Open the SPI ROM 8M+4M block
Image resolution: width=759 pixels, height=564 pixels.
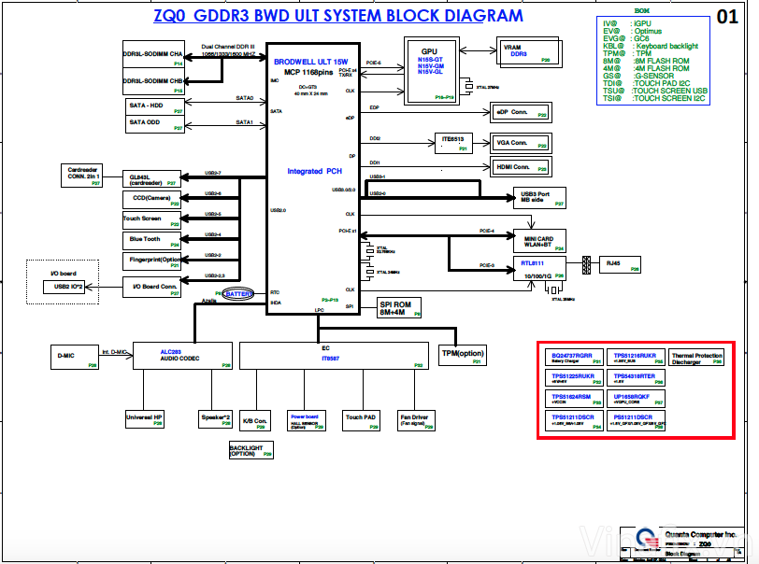click(x=398, y=306)
